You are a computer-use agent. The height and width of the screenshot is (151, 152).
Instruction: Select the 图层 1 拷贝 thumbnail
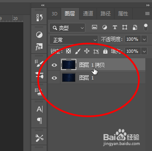point(69,64)
